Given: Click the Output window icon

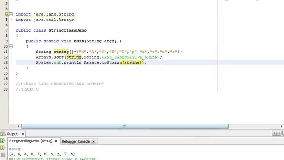Looking at the screenshot, I should [x=3, y=134].
